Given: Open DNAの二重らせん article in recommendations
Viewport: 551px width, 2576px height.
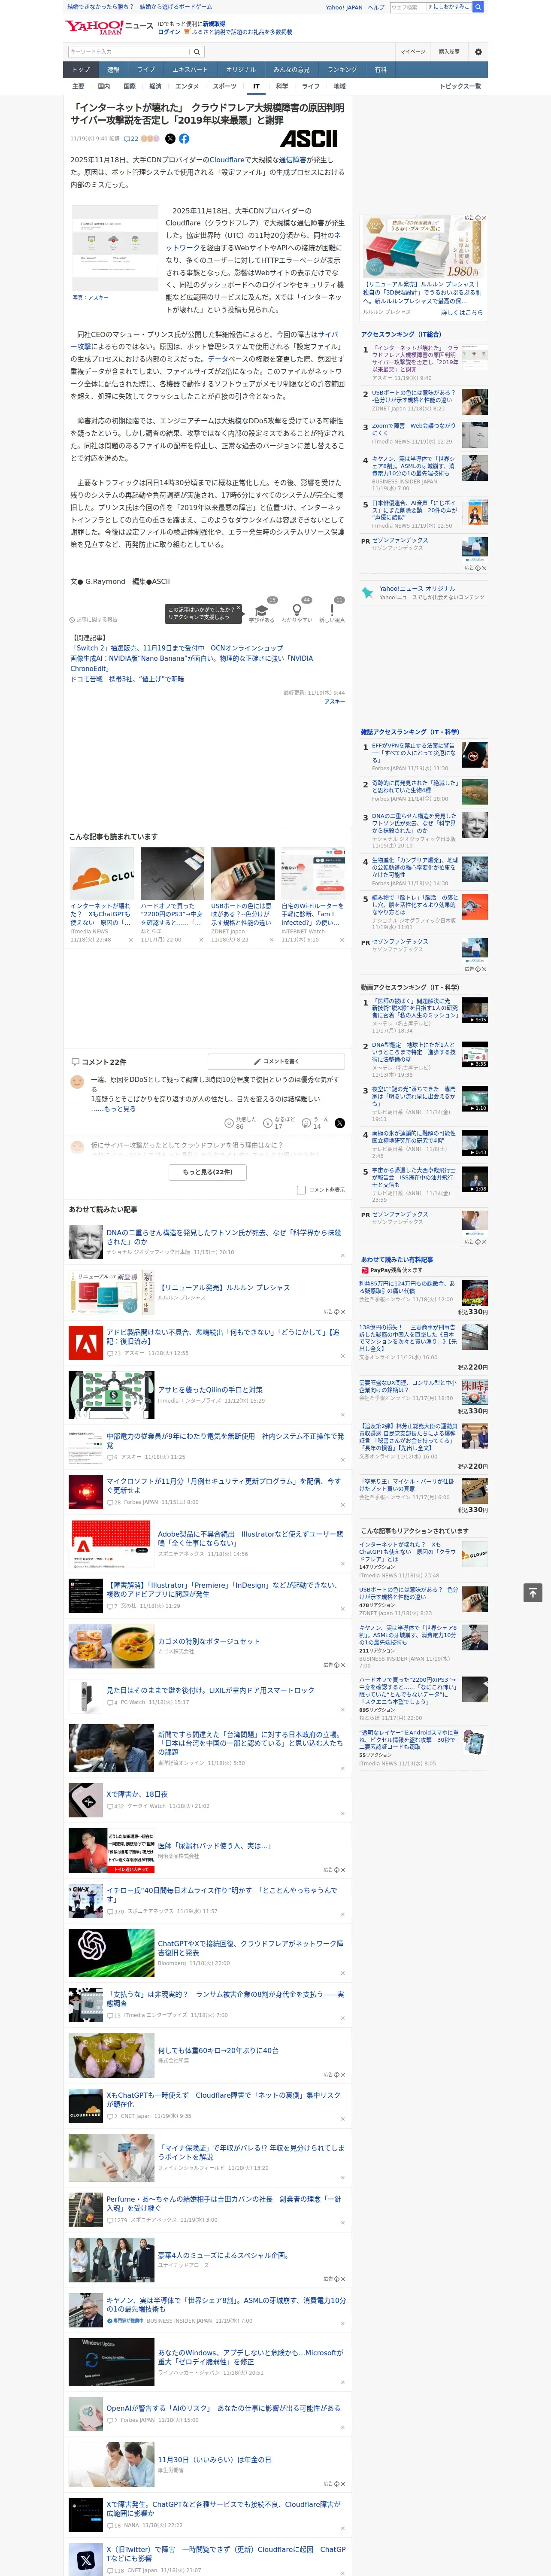Looking at the screenshot, I should click(224, 1237).
